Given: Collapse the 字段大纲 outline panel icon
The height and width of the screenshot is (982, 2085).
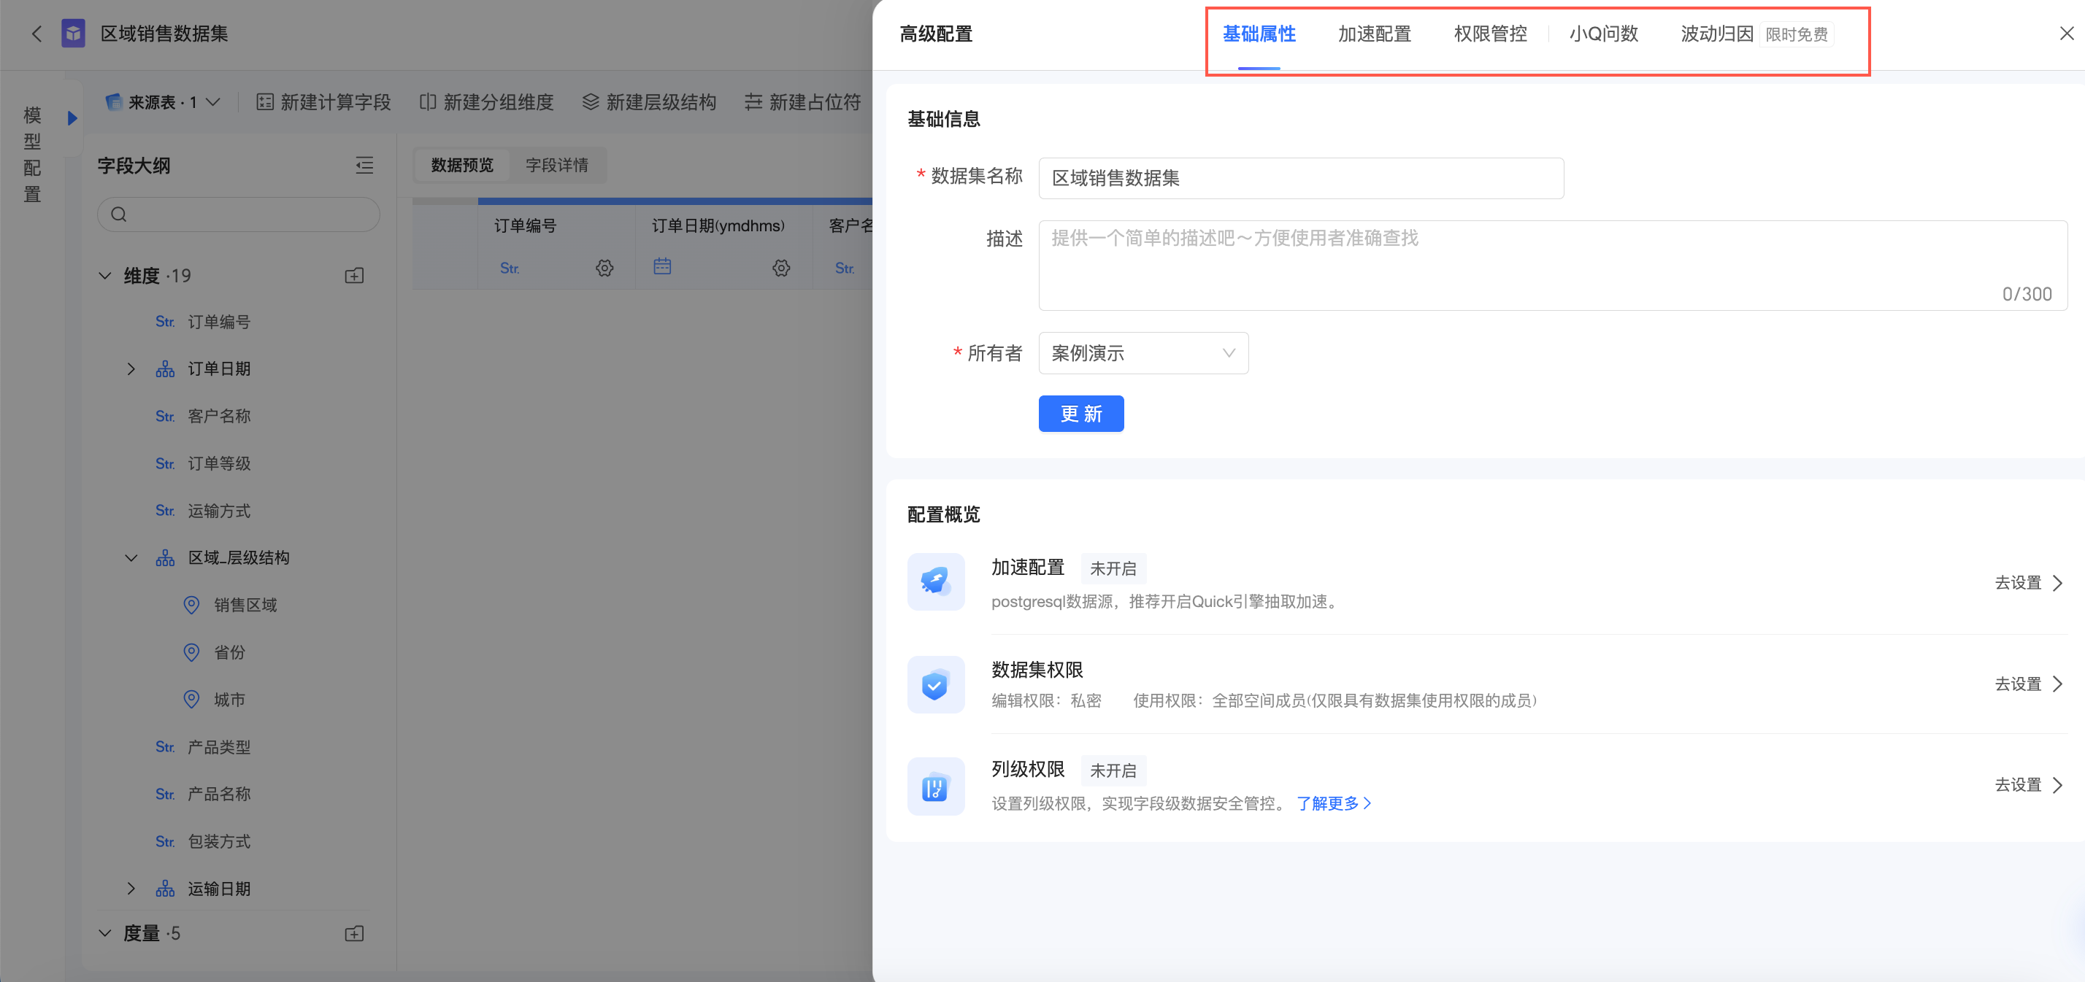Looking at the screenshot, I should (364, 166).
